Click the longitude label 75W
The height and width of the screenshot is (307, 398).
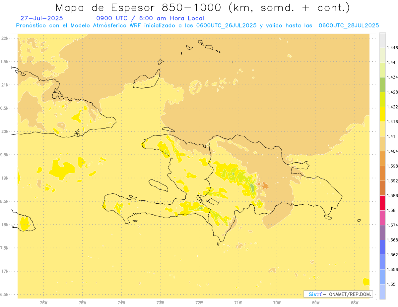83,303
